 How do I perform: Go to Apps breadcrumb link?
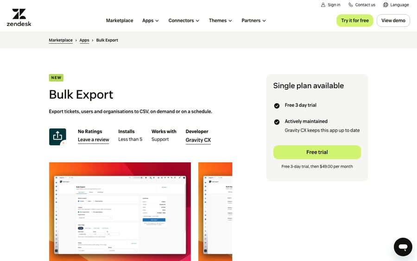(84, 40)
